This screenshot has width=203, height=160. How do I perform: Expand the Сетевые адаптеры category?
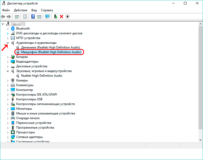[x=8, y=137]
